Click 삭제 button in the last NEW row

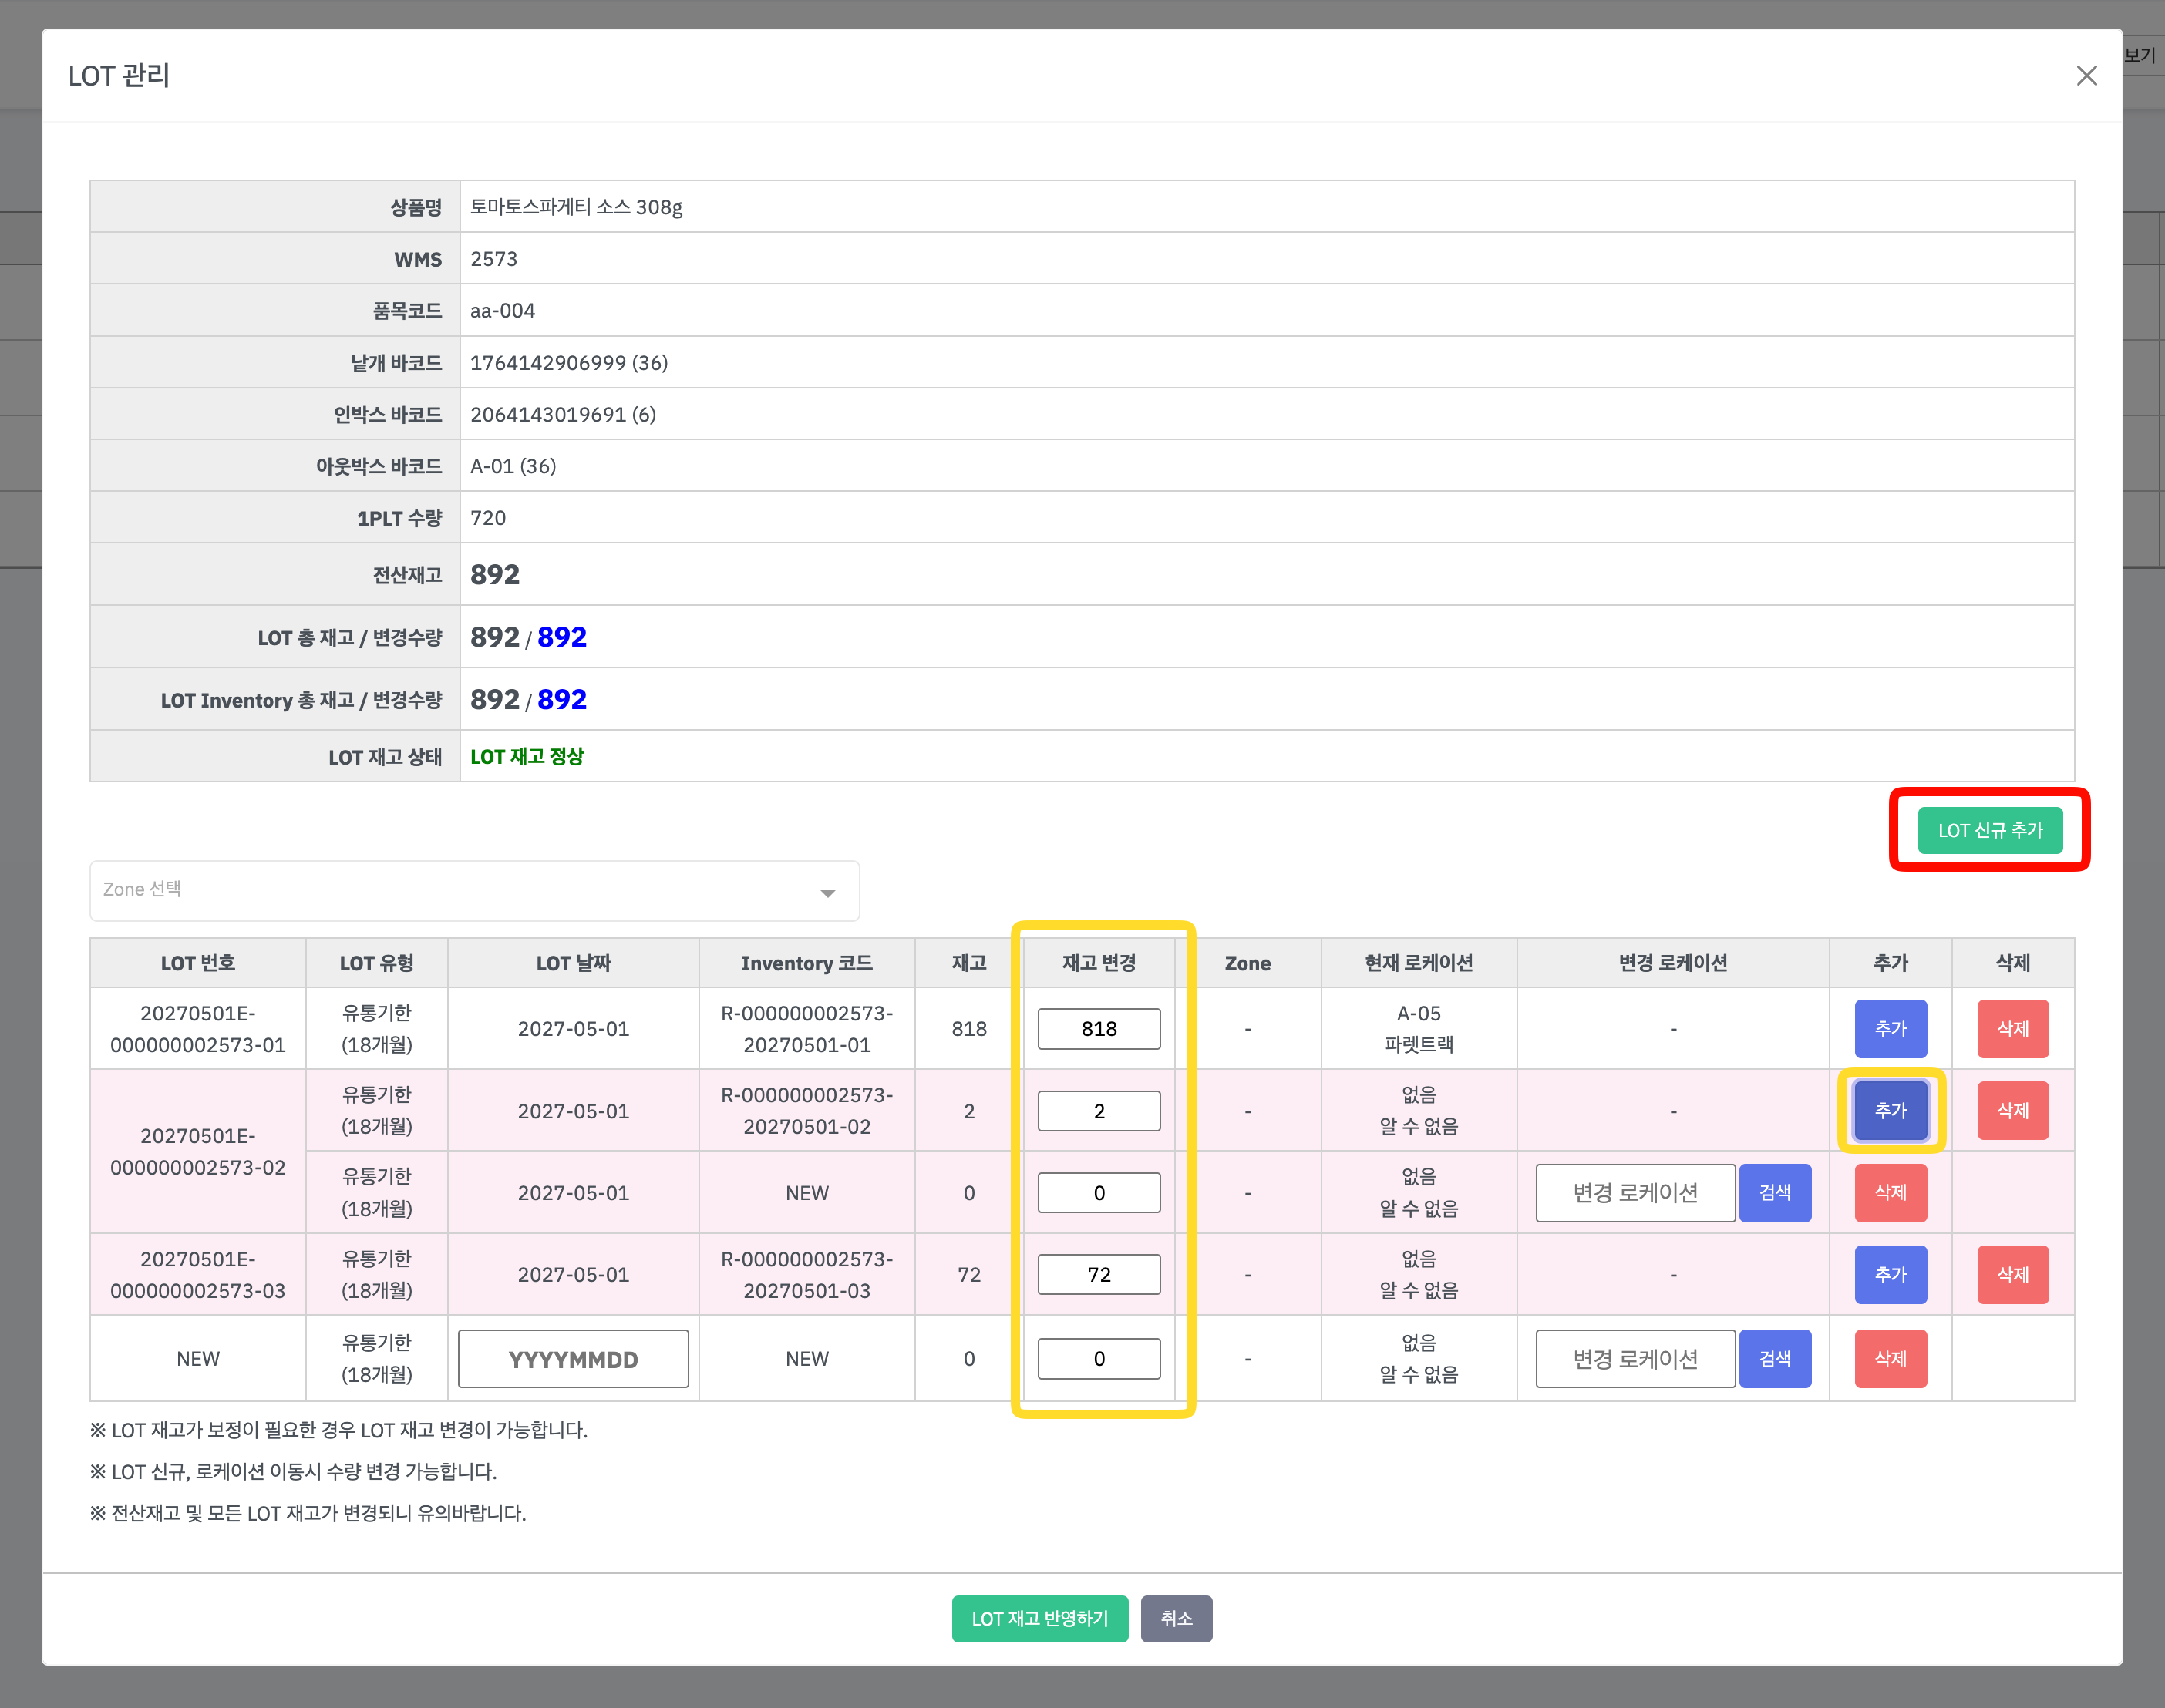point(1890,1358)
